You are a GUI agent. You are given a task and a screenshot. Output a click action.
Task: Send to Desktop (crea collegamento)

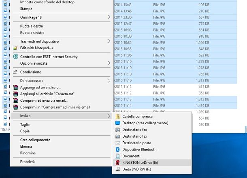(x=145, y=123)
